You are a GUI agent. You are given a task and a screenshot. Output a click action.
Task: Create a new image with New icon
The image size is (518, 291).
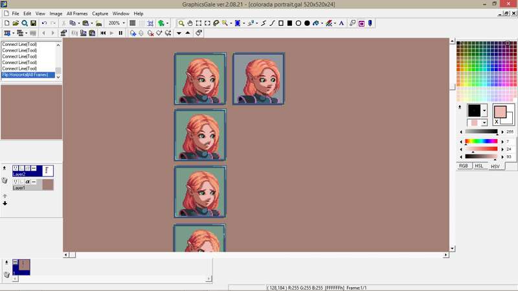click(x=7, y=23)
